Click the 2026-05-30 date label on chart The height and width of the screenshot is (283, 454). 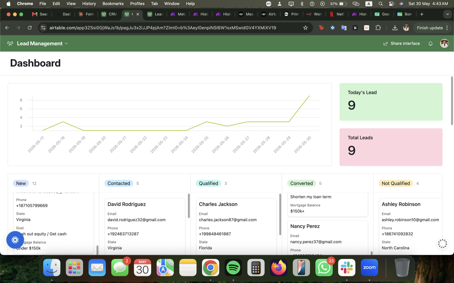click(x=302, y=145)
